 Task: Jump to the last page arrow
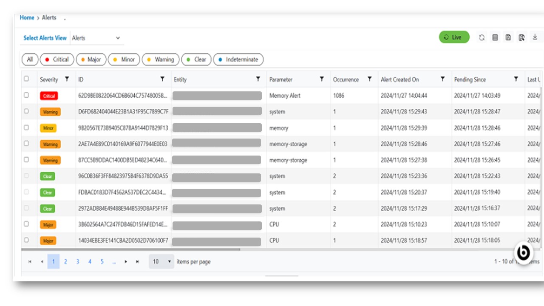pos(137,262)
